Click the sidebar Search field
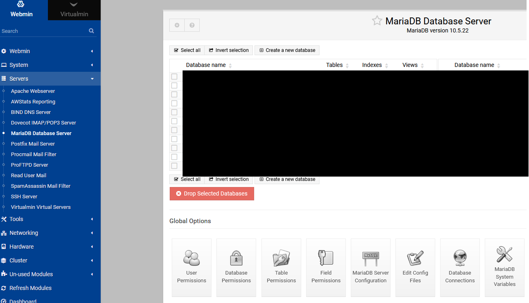The image size is (529, 303). click(x=43, y=31)
